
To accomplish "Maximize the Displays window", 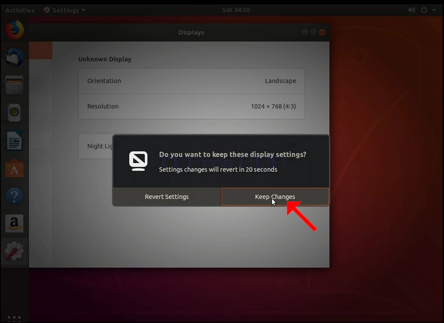I will 314,32.
